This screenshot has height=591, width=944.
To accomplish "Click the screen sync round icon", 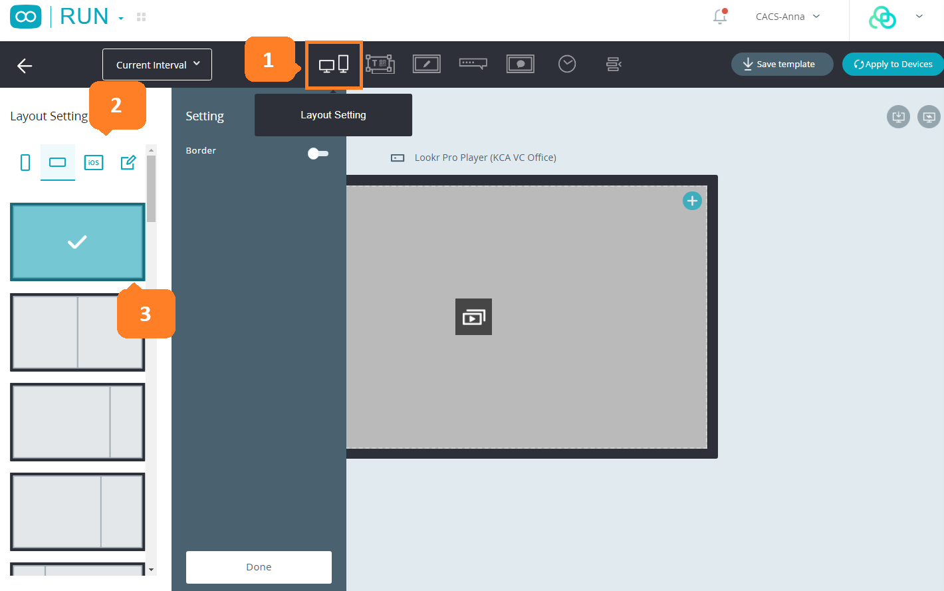I will 929,117.
